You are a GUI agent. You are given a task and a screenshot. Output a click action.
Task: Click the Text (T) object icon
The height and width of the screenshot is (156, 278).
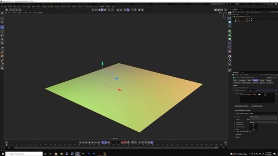click(230, 26)
